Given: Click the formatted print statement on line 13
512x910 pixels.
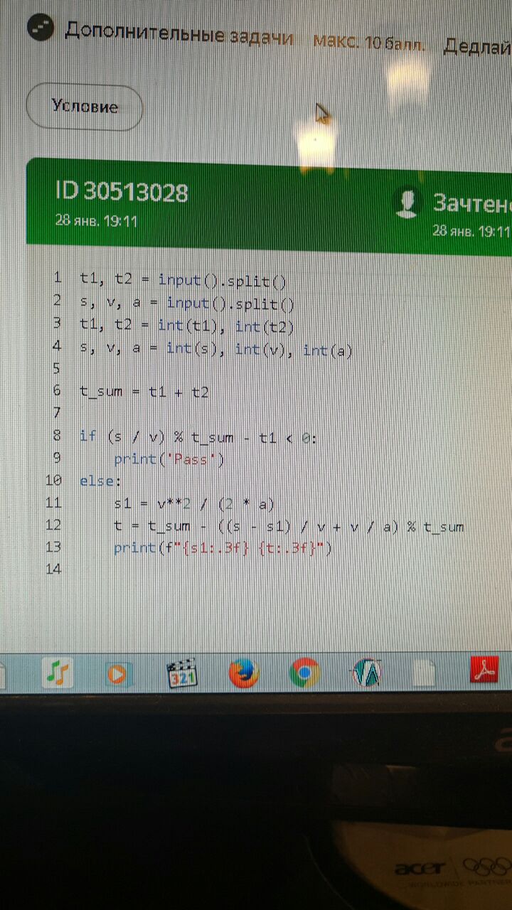Looking at the screenshot, I should 223,548.
